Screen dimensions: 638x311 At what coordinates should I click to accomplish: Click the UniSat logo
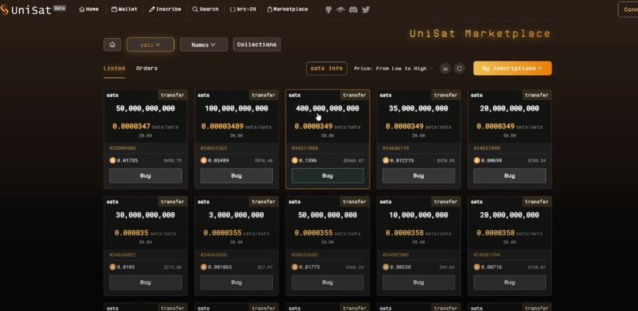point(26,10)
